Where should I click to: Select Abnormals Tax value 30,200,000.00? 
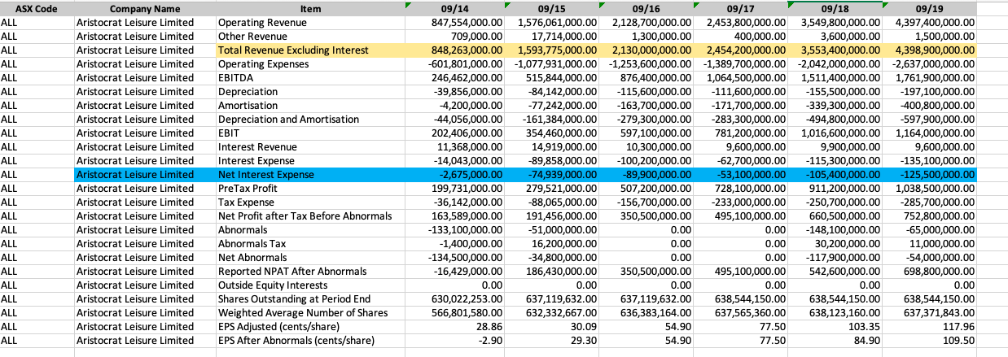(835, 244)
